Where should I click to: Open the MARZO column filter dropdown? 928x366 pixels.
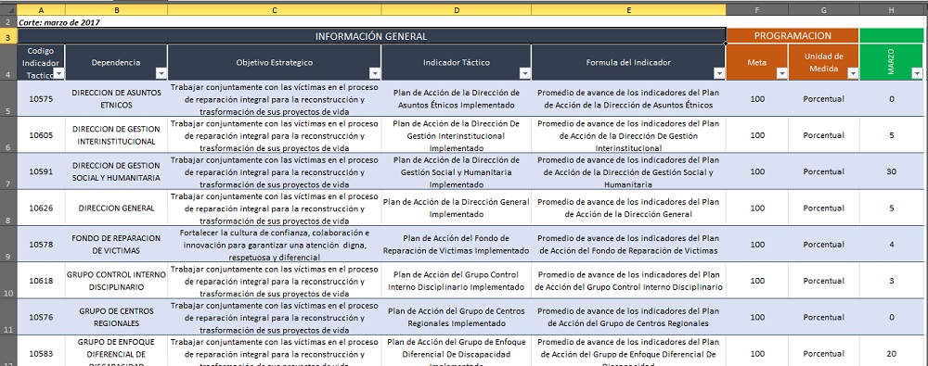(x=918, y=73)
